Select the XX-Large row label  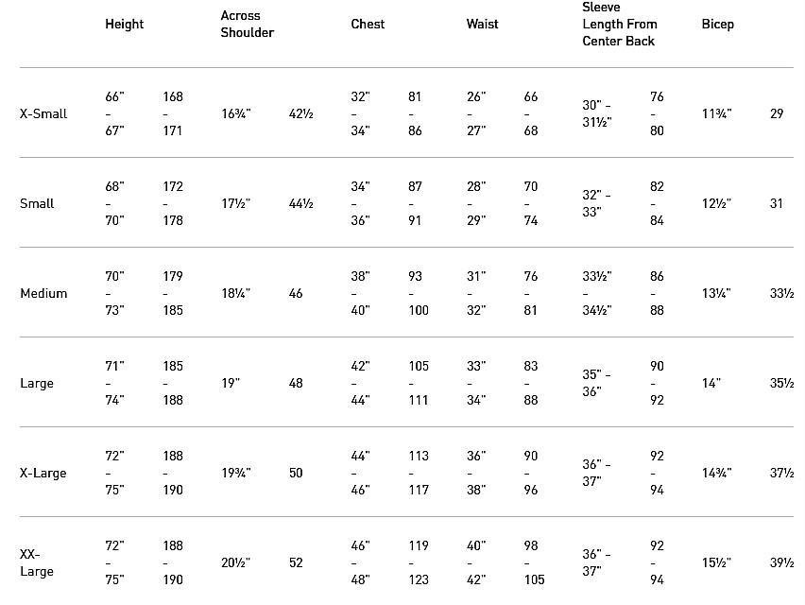coord(37,562)
